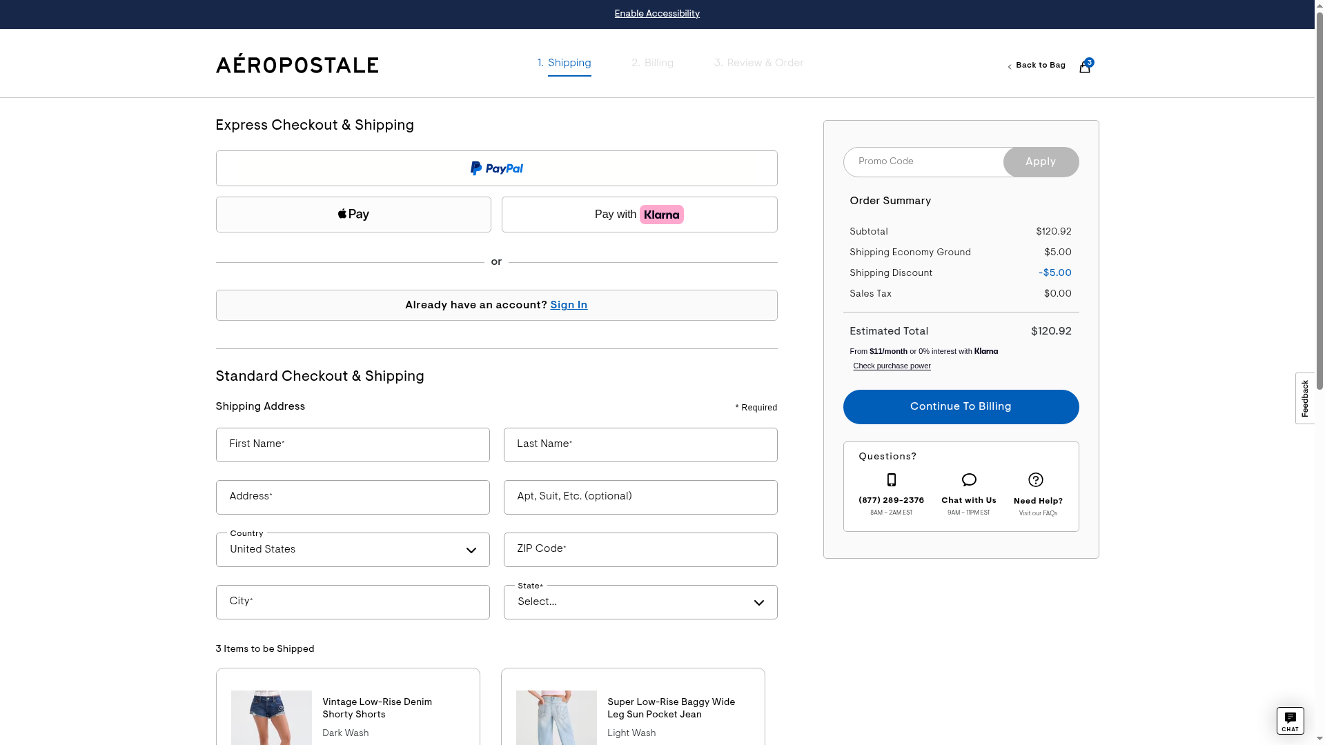This screenshot has height=745, width=1325.
Task: Pay using the PayPal button
Action: tap(497, 168)
